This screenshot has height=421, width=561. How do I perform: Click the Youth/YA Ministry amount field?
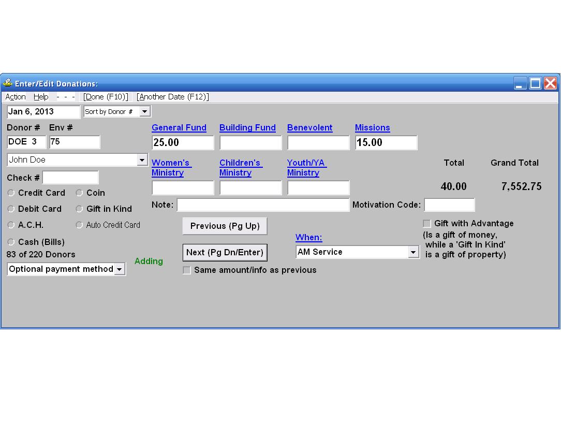[318, 187]
